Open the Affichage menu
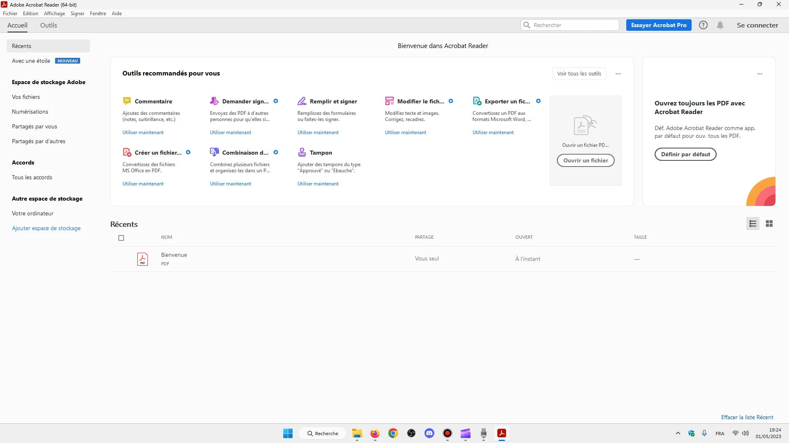This screenshot has width=789, height=443. tap(54, 14)
